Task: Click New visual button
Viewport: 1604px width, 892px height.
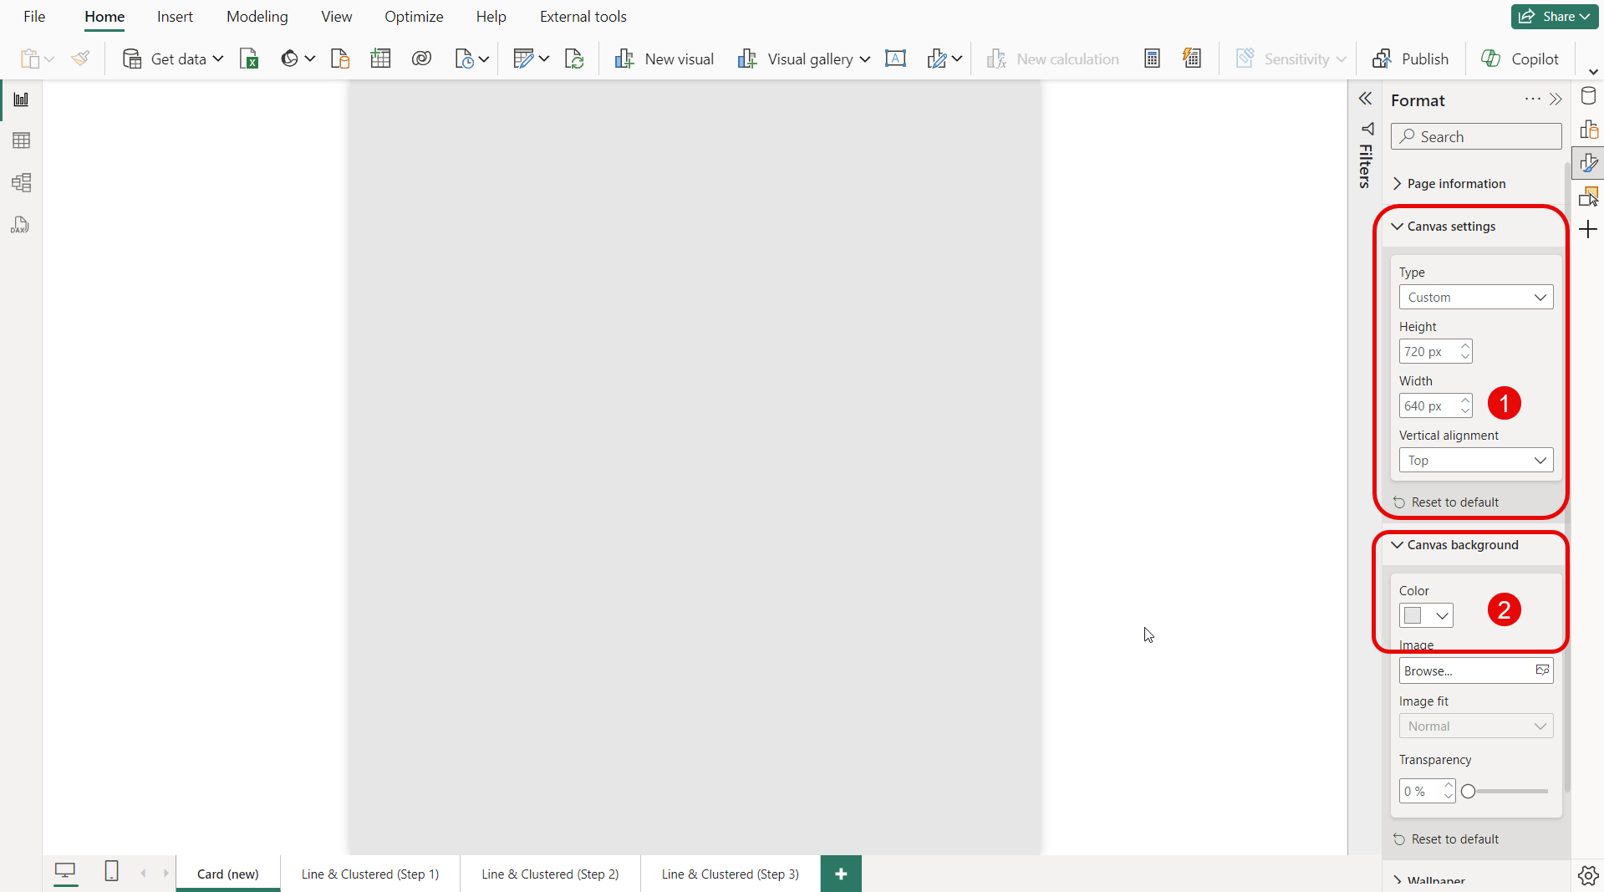Action: coord(665,59)
